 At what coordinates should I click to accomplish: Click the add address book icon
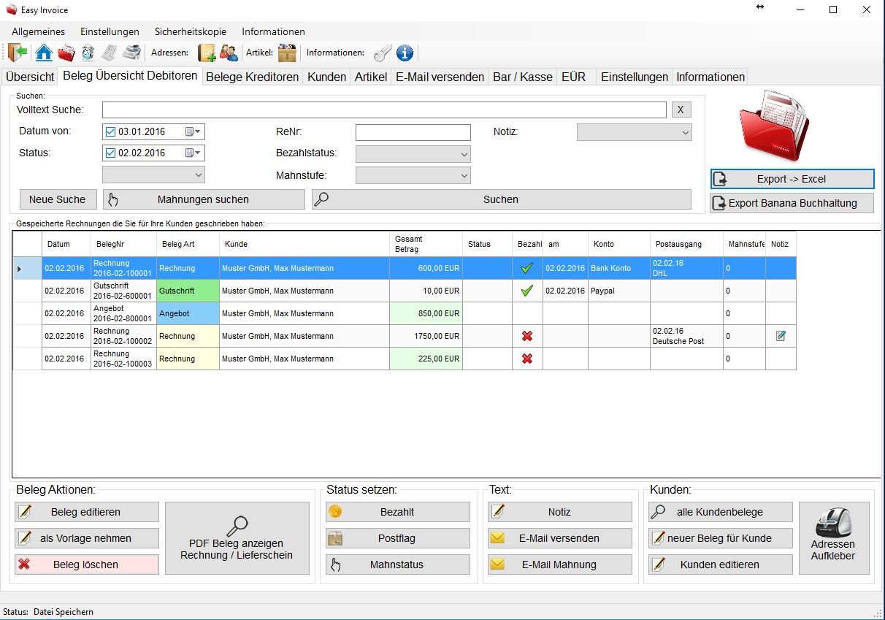tap(207, 53)
